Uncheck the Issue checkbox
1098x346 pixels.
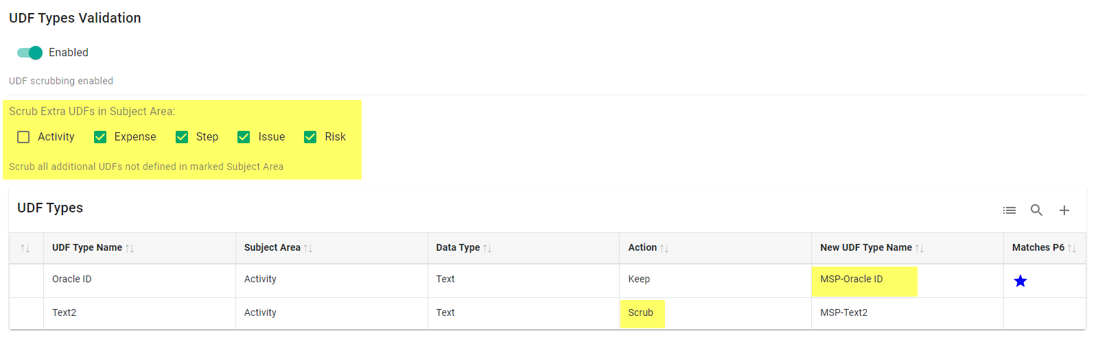point(244,137)
